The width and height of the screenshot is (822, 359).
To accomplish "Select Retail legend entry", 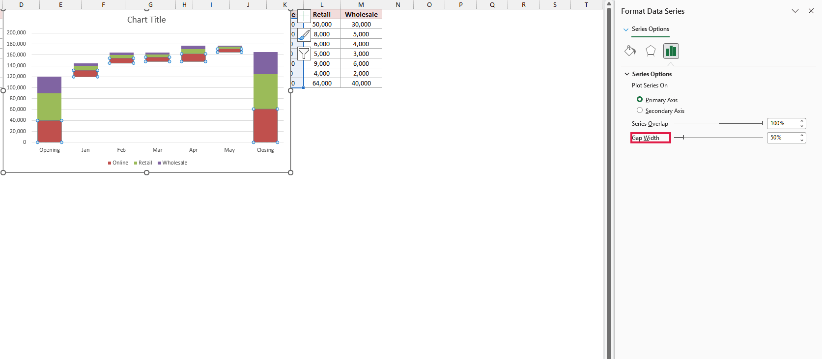I will 143,163.
